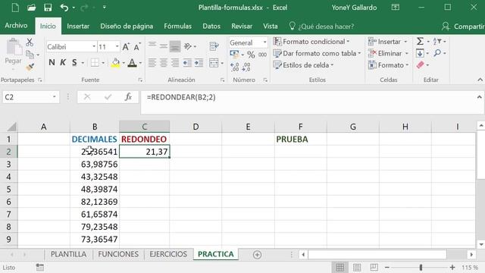The width and height of the screenshot is (485, 273).
Task: Zoom in with the plus button
Action: (x=452, y=268)
